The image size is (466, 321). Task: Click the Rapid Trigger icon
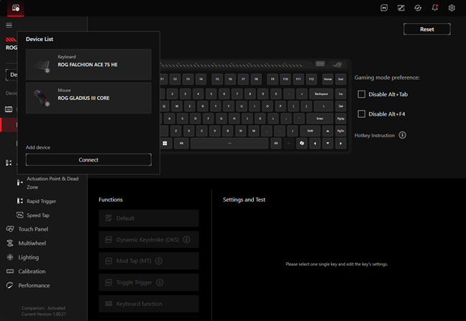20,201
